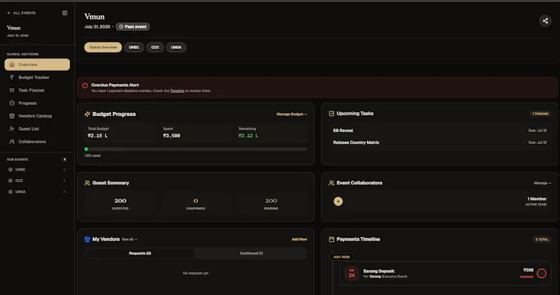Open Vendors Catalog store icon
Viewport: 560px width, 295px height.
pyautogui.click(x=12, y=116)
